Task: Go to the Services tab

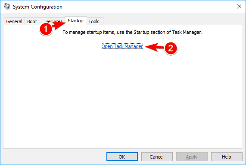Action: [x=54, y=21]
